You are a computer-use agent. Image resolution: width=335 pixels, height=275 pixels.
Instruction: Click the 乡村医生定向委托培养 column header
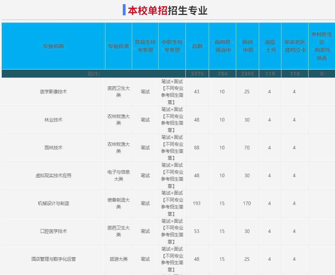click(322, 46)
